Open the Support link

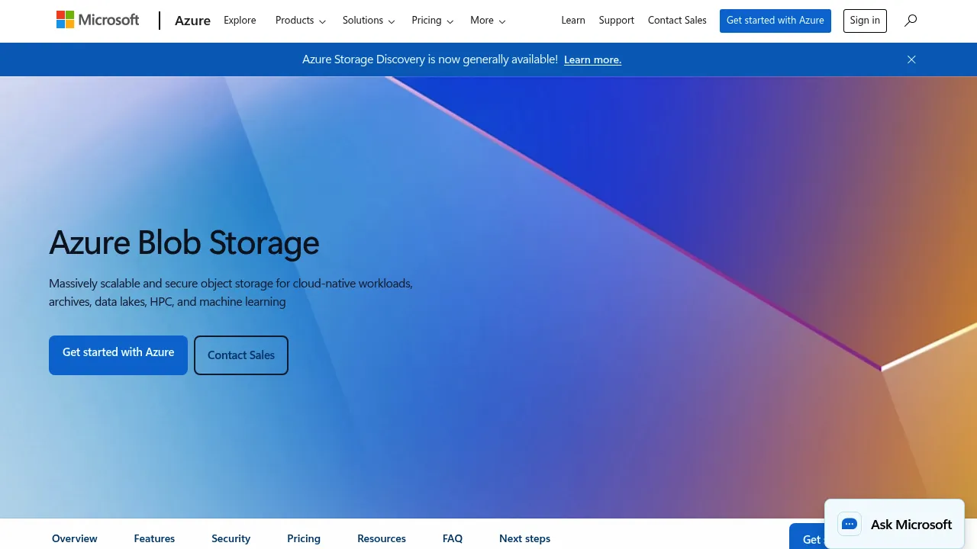pos(617,21)
